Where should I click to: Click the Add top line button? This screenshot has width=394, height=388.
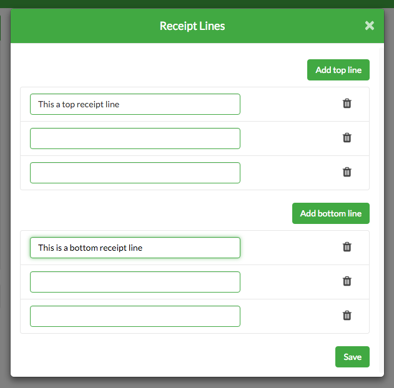(x=338, y=70)
